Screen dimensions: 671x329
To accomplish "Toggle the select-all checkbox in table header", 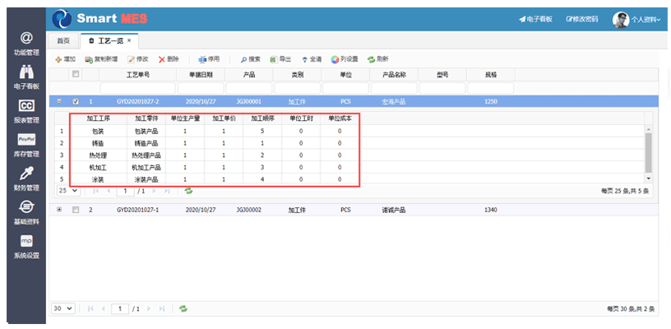I will [76, 75].
